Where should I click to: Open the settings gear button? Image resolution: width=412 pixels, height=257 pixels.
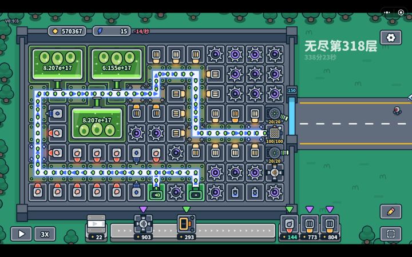pyautogui.click(x=391, y=38)
